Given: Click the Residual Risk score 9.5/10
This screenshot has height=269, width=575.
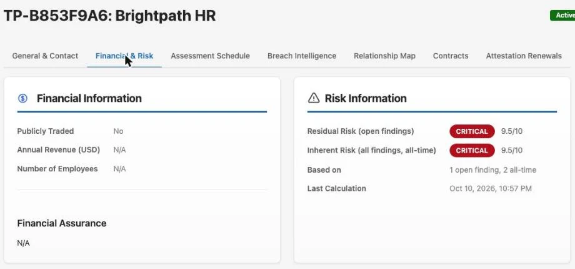Looking at the screenshot, I should point(511,131).
